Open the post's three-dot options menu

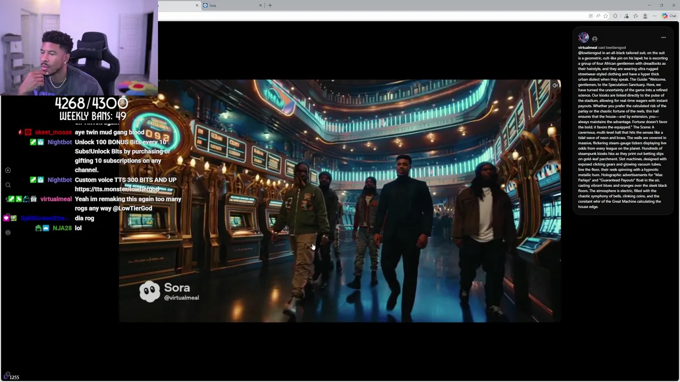coord(663,38)
